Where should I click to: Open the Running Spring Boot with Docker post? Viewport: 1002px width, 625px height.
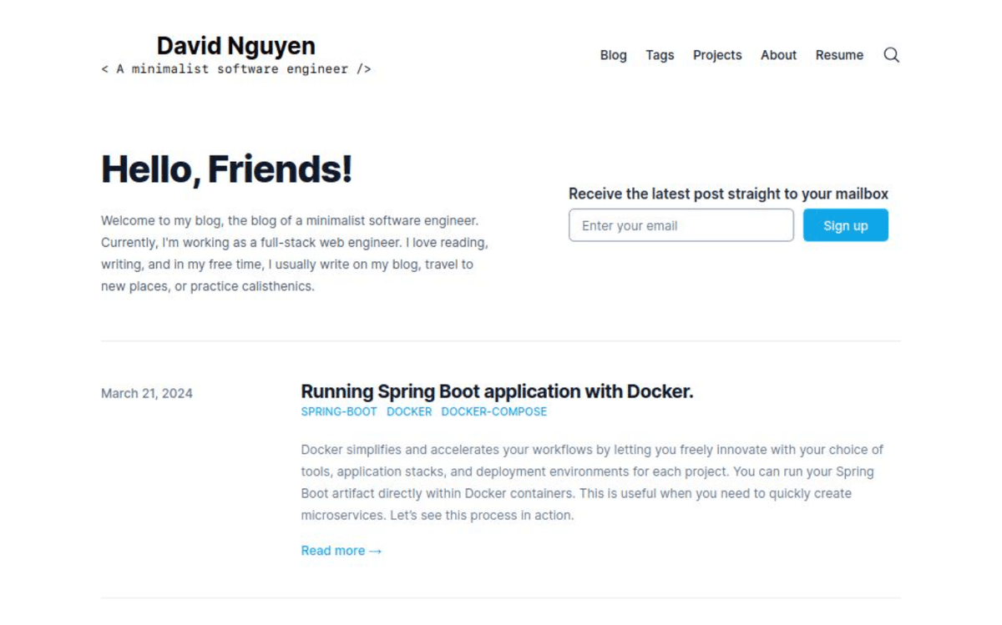point(497,391)
